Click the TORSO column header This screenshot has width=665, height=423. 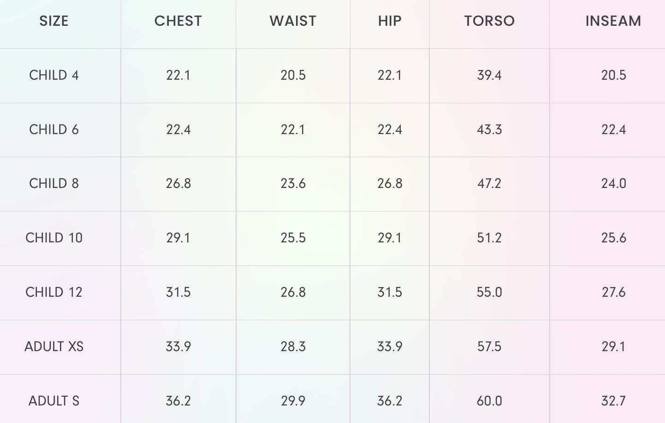coord(489,21)
